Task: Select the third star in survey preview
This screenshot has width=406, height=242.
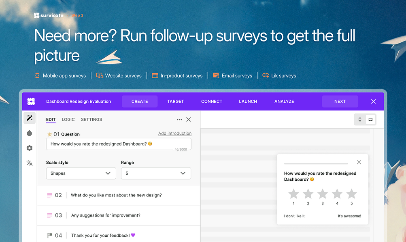Action: click(x=322, y=194)
